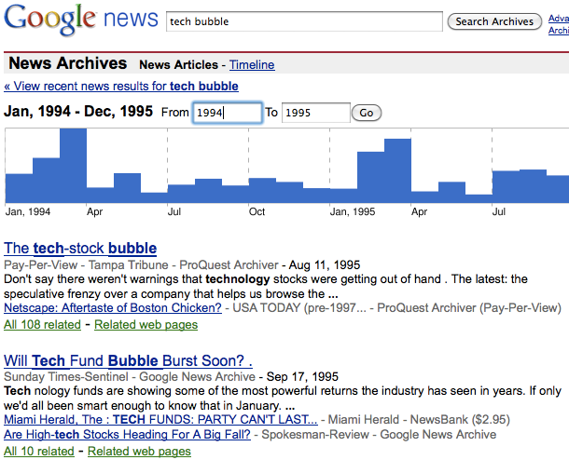The image size is (569, 460).
Task: Select the July 1995 histogram bar
Action: coord(506,186)
